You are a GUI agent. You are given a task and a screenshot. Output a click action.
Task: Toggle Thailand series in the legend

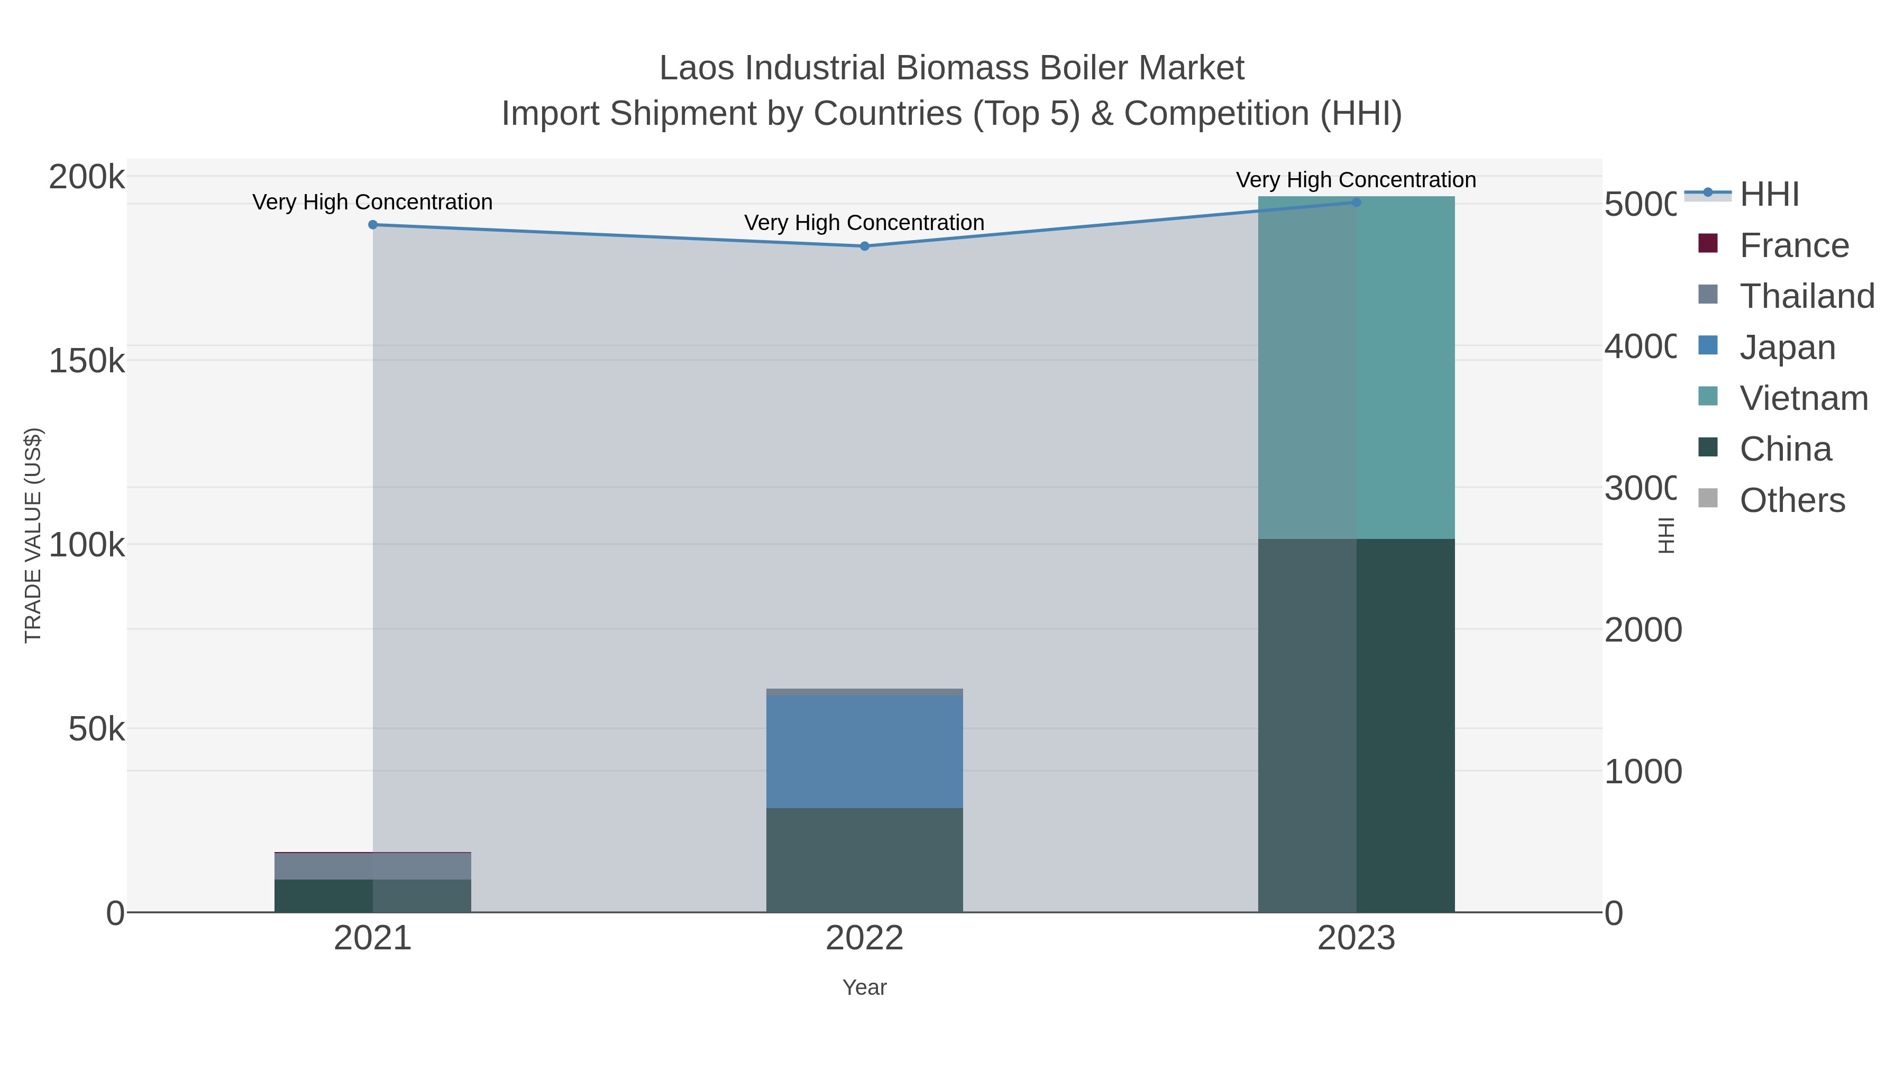click(1787, 296)
